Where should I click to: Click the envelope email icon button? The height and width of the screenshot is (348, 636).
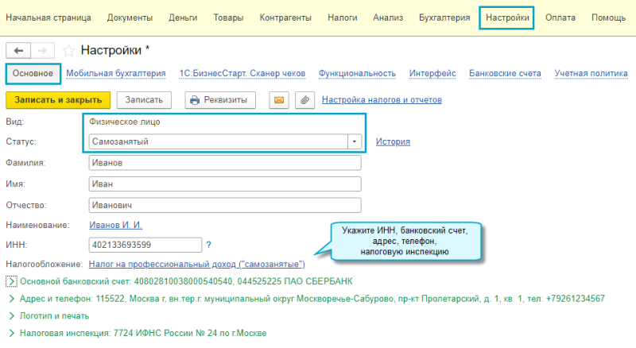[x=279, y=100]
